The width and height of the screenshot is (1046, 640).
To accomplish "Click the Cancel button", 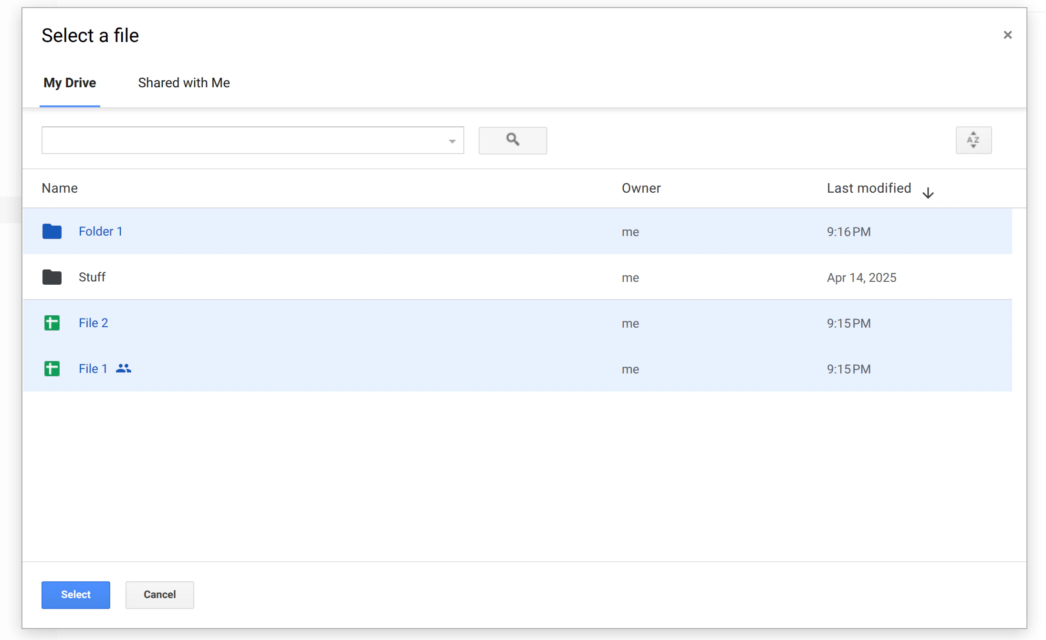I will (159, 595).
